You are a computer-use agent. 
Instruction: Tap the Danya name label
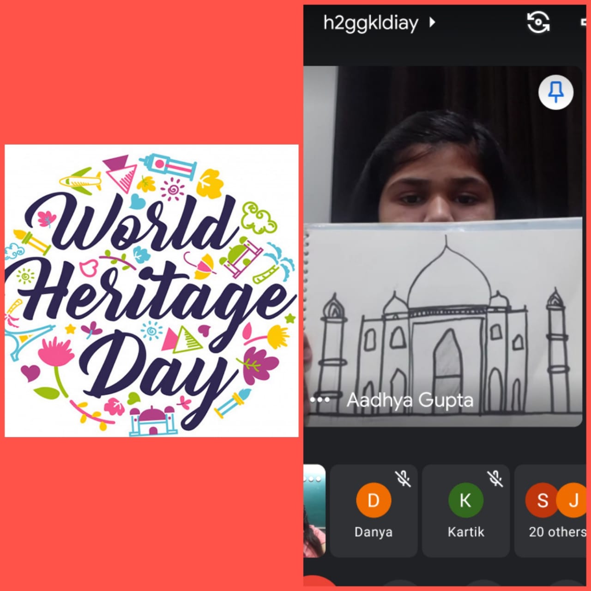coord(374,532)
